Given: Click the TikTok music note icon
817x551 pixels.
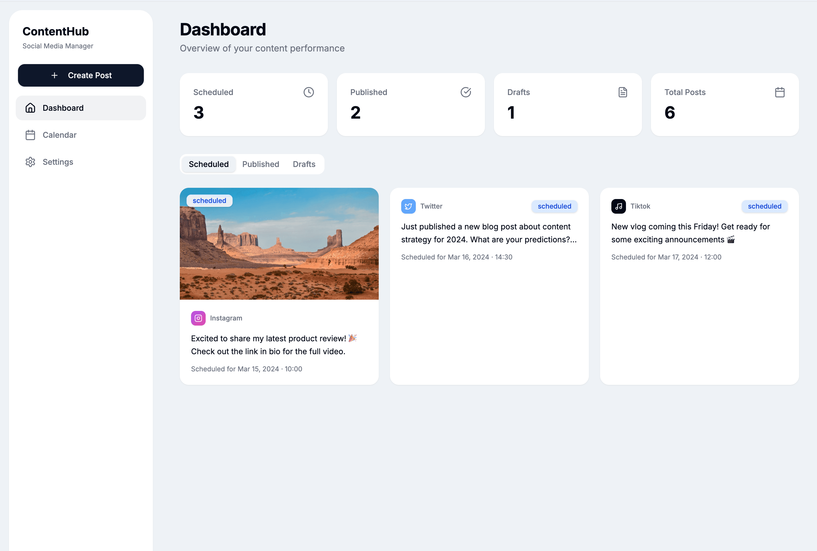Looking at the screenshot, I should (x=618, y=206).
